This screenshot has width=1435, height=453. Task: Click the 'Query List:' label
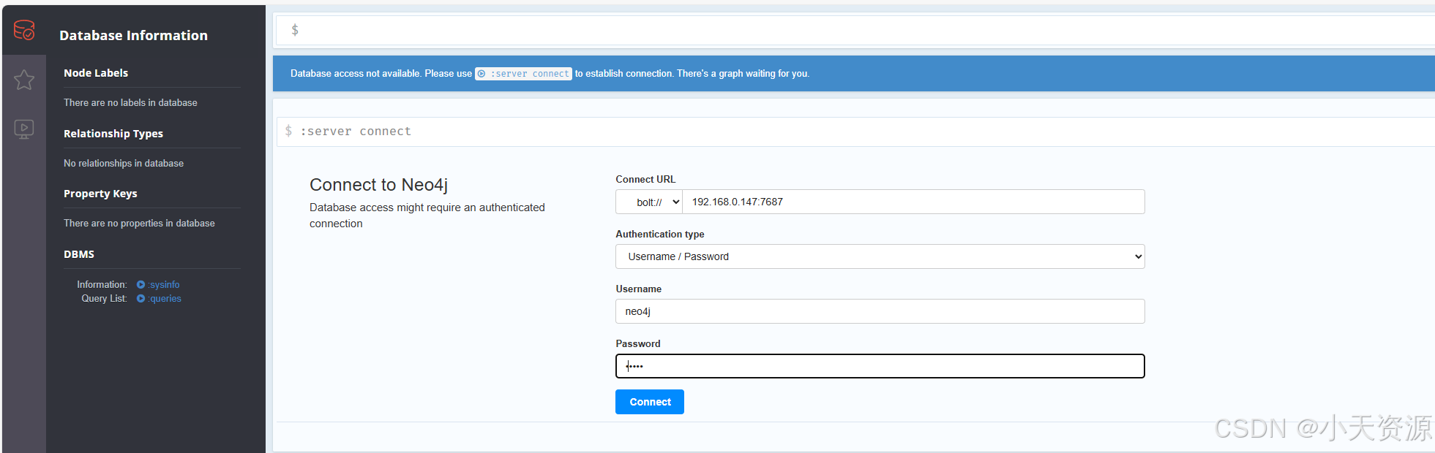[104, 299]
